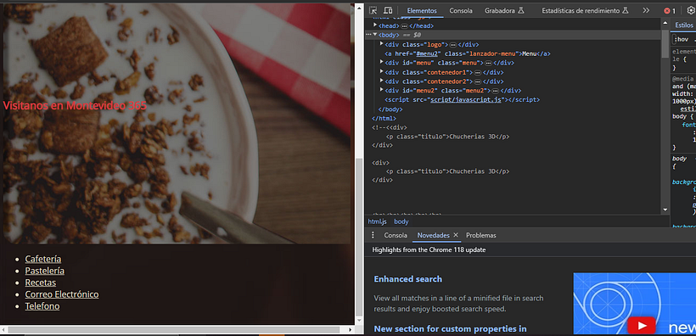Screen dimensions: 696x336
Task: Click the Pastelería page link
Action: pyautogui.click(x=44, y=271)
